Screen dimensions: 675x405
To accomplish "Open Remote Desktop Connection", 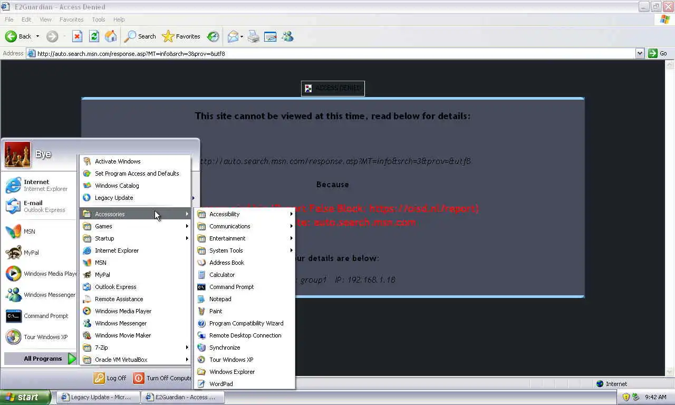I will click(244, 335).
